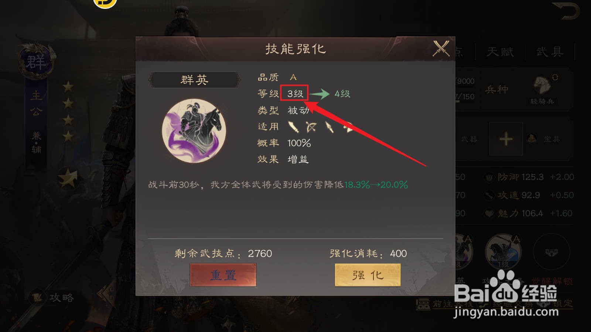Click the bow weapon type icon

coord(311,127)
